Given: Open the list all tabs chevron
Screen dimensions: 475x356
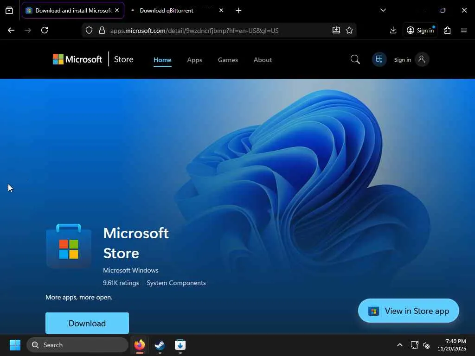Looking at the screenshot, I should point(383,10).
